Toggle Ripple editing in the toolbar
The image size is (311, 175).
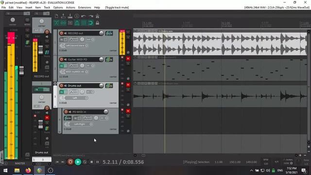70,23
